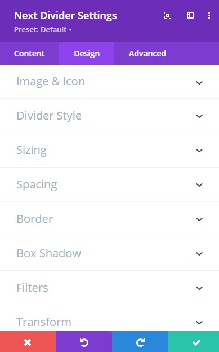
Task: Expand the Box Shadow section chevron
Action: click(199, 254)
